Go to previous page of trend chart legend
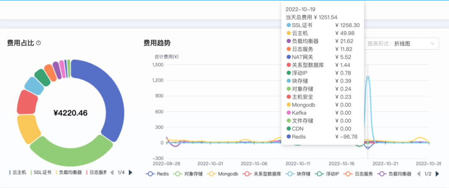 coord(419,174)
